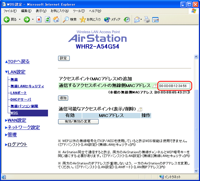Click the イントラネット zone status icon
Viewport: 200px width, 181px height.
point(161,177)
